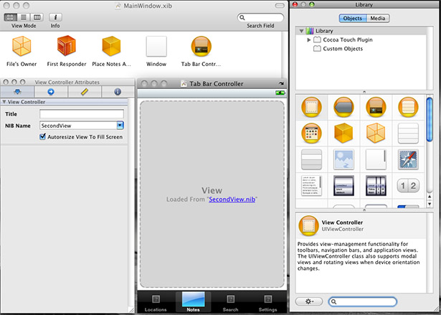The width and height of the screenshot is (441, 315).
Task: Click the Library scrollbar down arrow
Action: point(430,204)
